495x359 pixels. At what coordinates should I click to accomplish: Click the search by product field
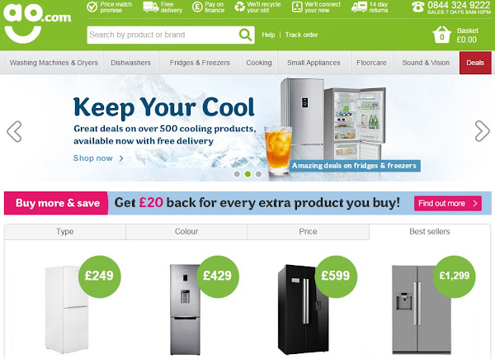(163, 35)
